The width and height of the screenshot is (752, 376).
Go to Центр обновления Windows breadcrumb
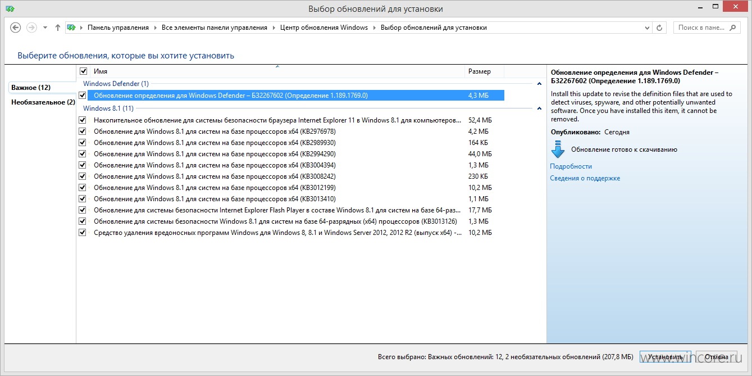(x=324, y=28)
